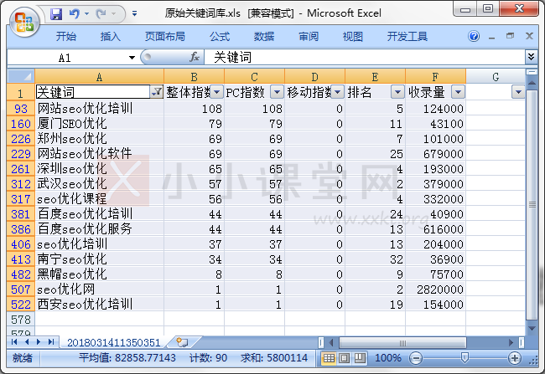Click the vertical split box above scrollbar
Image resolution: width=545 pixels, height=374 pixels.
pos(532,72)
